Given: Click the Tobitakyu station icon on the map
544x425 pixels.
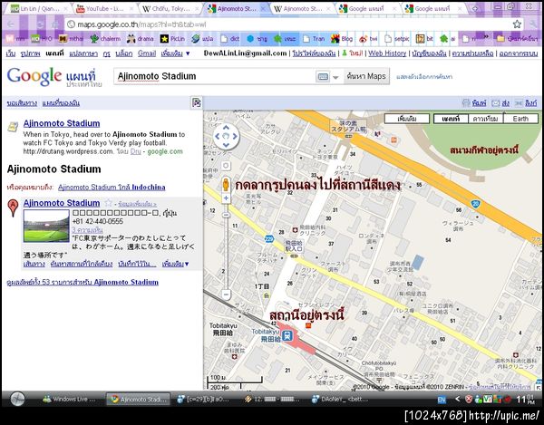Looking at the screenshot, I should point(287,335).
